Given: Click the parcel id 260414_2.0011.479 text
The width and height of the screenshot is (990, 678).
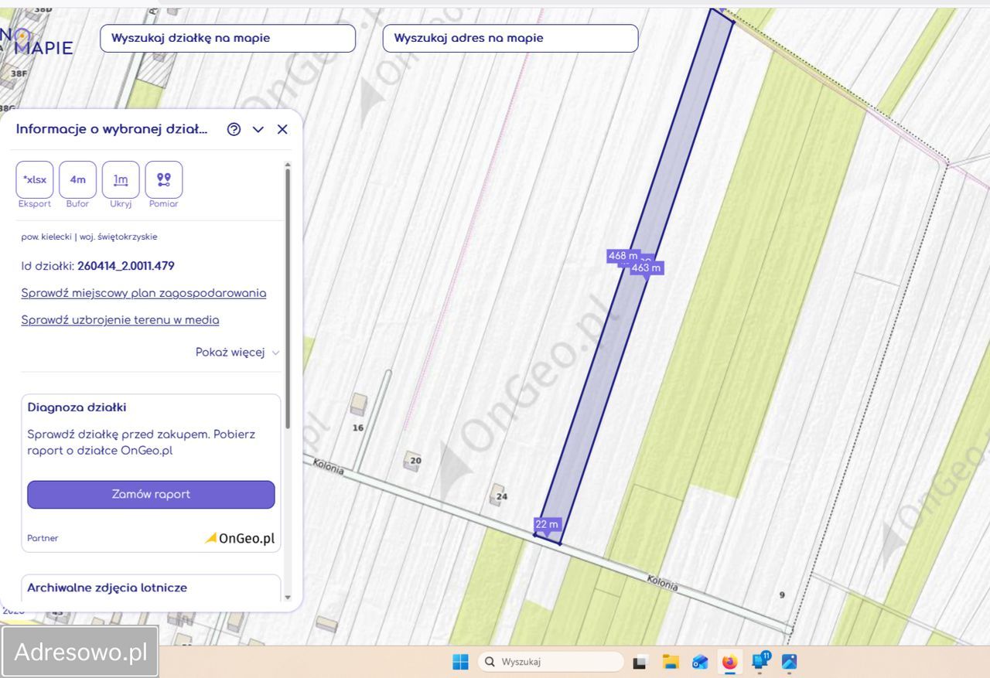Looking at the screenshot, I should coord(126,266).
